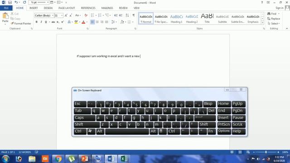Viewport: 290px width, 163px height.
Task: Justify the paragraph text
Action: pos(106,22)
